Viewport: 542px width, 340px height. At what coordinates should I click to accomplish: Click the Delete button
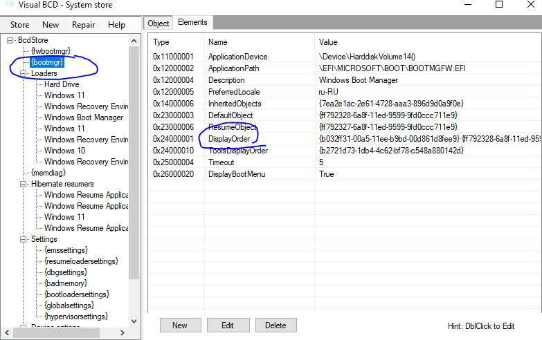coord(275,325)
